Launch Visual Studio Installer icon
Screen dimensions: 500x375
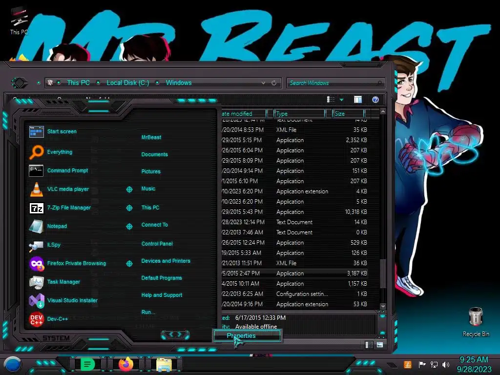pos(37,300)
